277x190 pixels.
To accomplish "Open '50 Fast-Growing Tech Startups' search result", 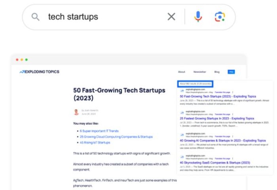I will coord(218,96).
